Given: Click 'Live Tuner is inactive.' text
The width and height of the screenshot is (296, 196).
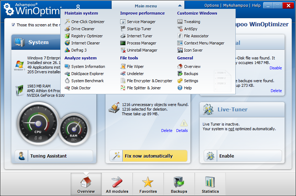Looking at the screenshot, I should pyautogui.click(x=221, y=124).
